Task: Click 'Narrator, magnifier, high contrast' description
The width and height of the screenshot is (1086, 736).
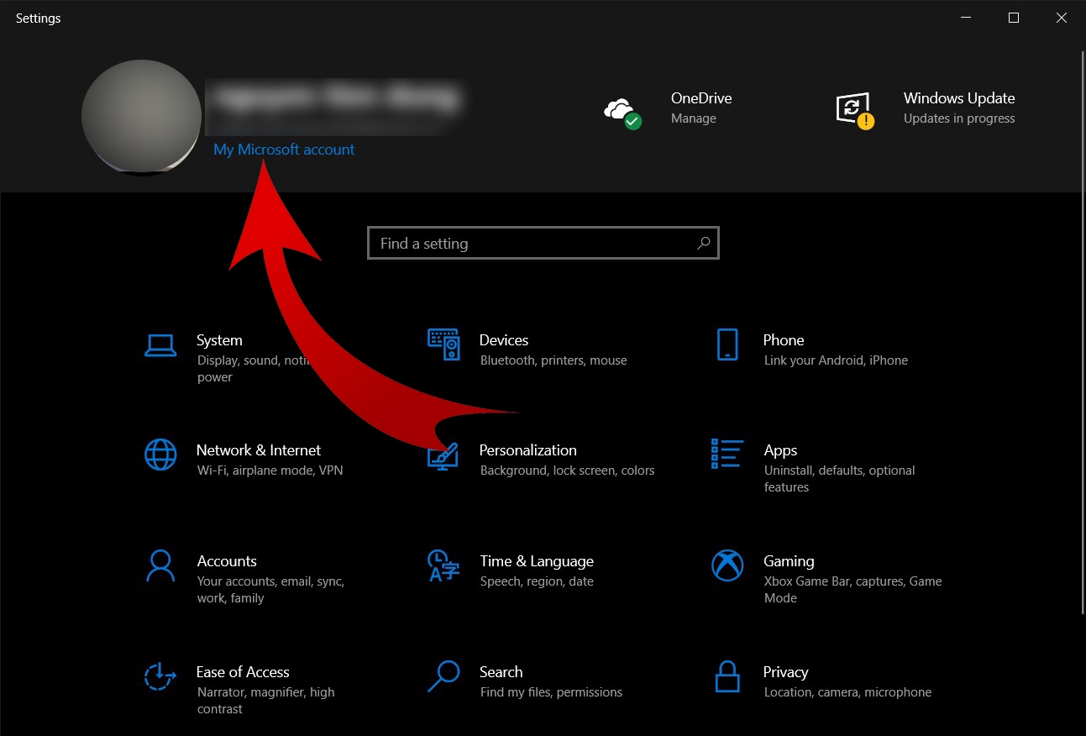Action: tap(265, 701)
